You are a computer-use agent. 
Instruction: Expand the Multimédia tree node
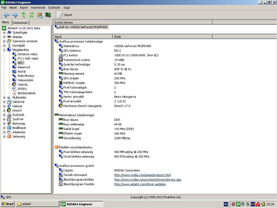pos(4,97)
